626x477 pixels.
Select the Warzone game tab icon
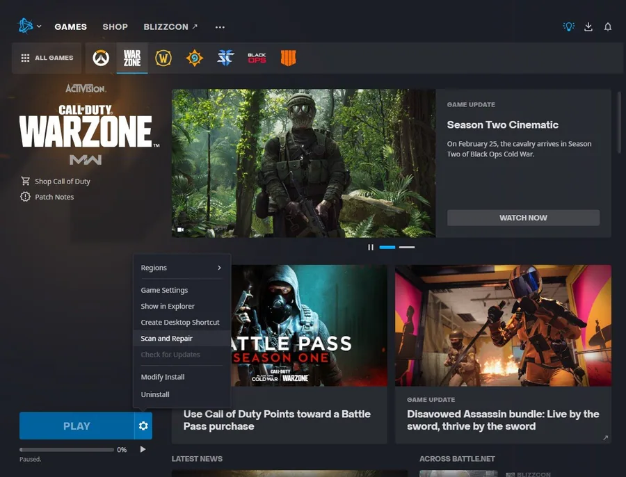(132, 58)
